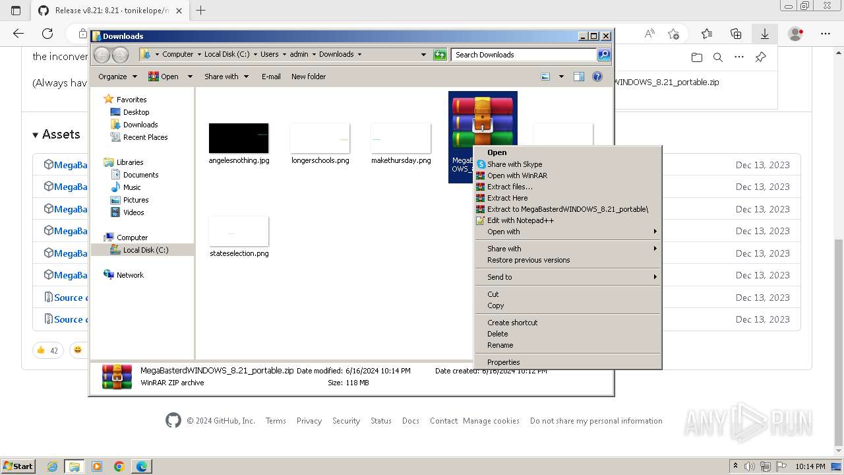The image size is (844, 475).
Task: Open Privacy link in GitHub footer
Action: click(x=309, y=421)
